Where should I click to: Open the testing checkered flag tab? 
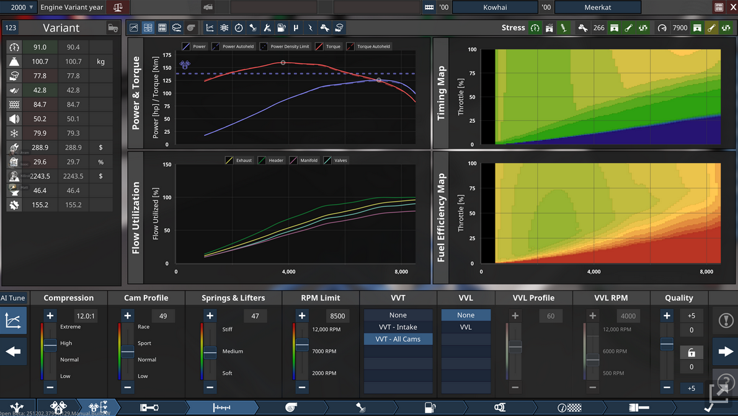[x=569, y=407]
